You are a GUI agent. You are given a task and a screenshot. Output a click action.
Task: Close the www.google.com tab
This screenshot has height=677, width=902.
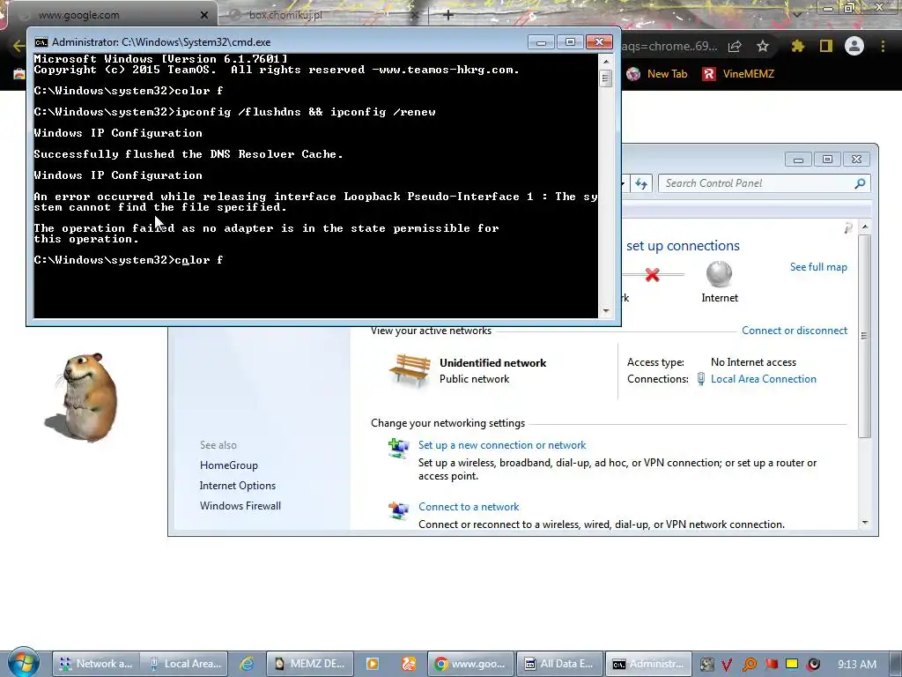tap(204, 16)
